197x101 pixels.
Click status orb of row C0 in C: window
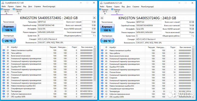click(x=102, y=89)
